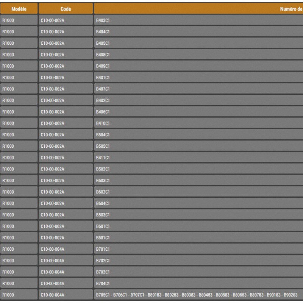Image resolution: width=303 pixels, height=303 pixels.
Task: Select the cell reading B703C1
Action: (198, 272)
